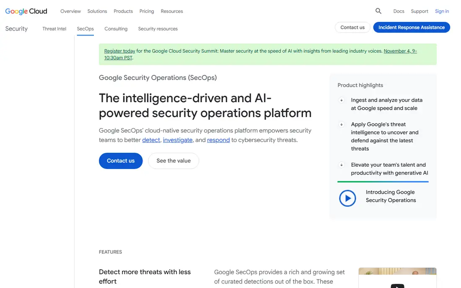This screenshot has height=288, width=461.
Task: Click the See the value button
Action: coord(174,161)
